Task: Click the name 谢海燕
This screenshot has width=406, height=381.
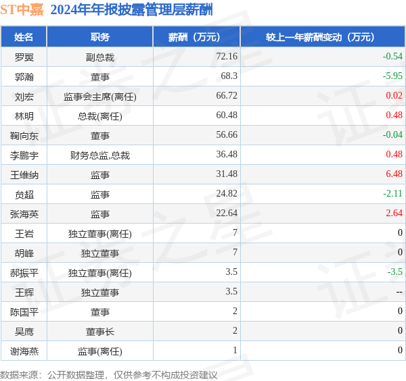Action: pyautogui.click(x=24, y=351)
